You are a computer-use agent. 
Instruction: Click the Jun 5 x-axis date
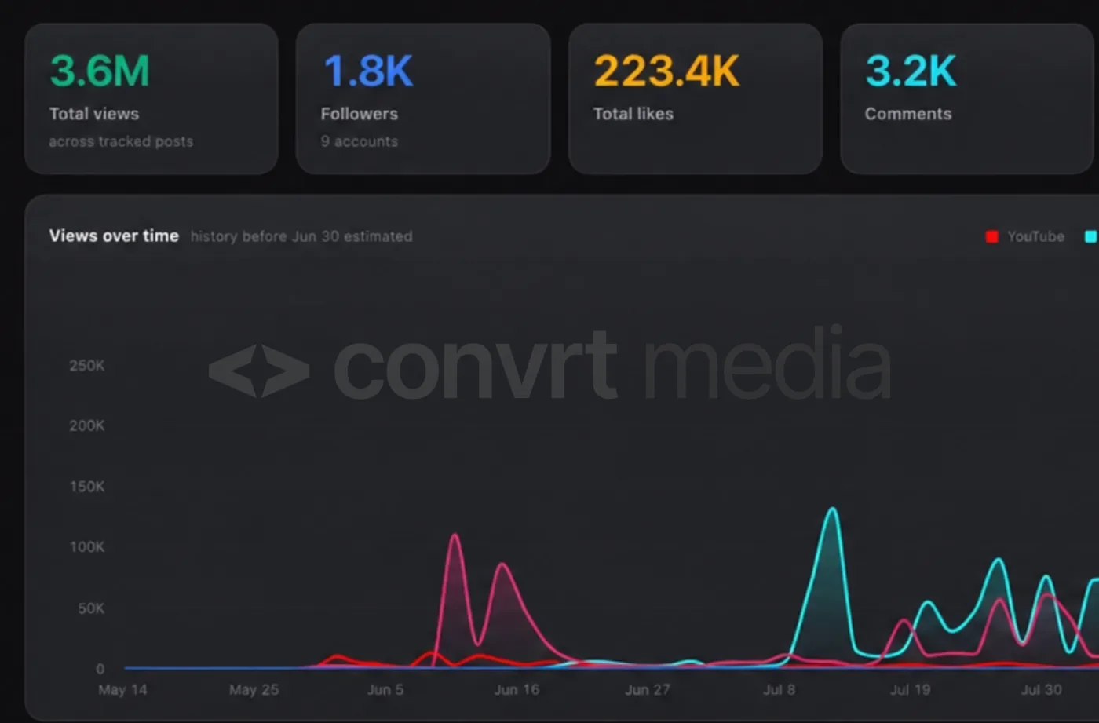click(385, 690)
